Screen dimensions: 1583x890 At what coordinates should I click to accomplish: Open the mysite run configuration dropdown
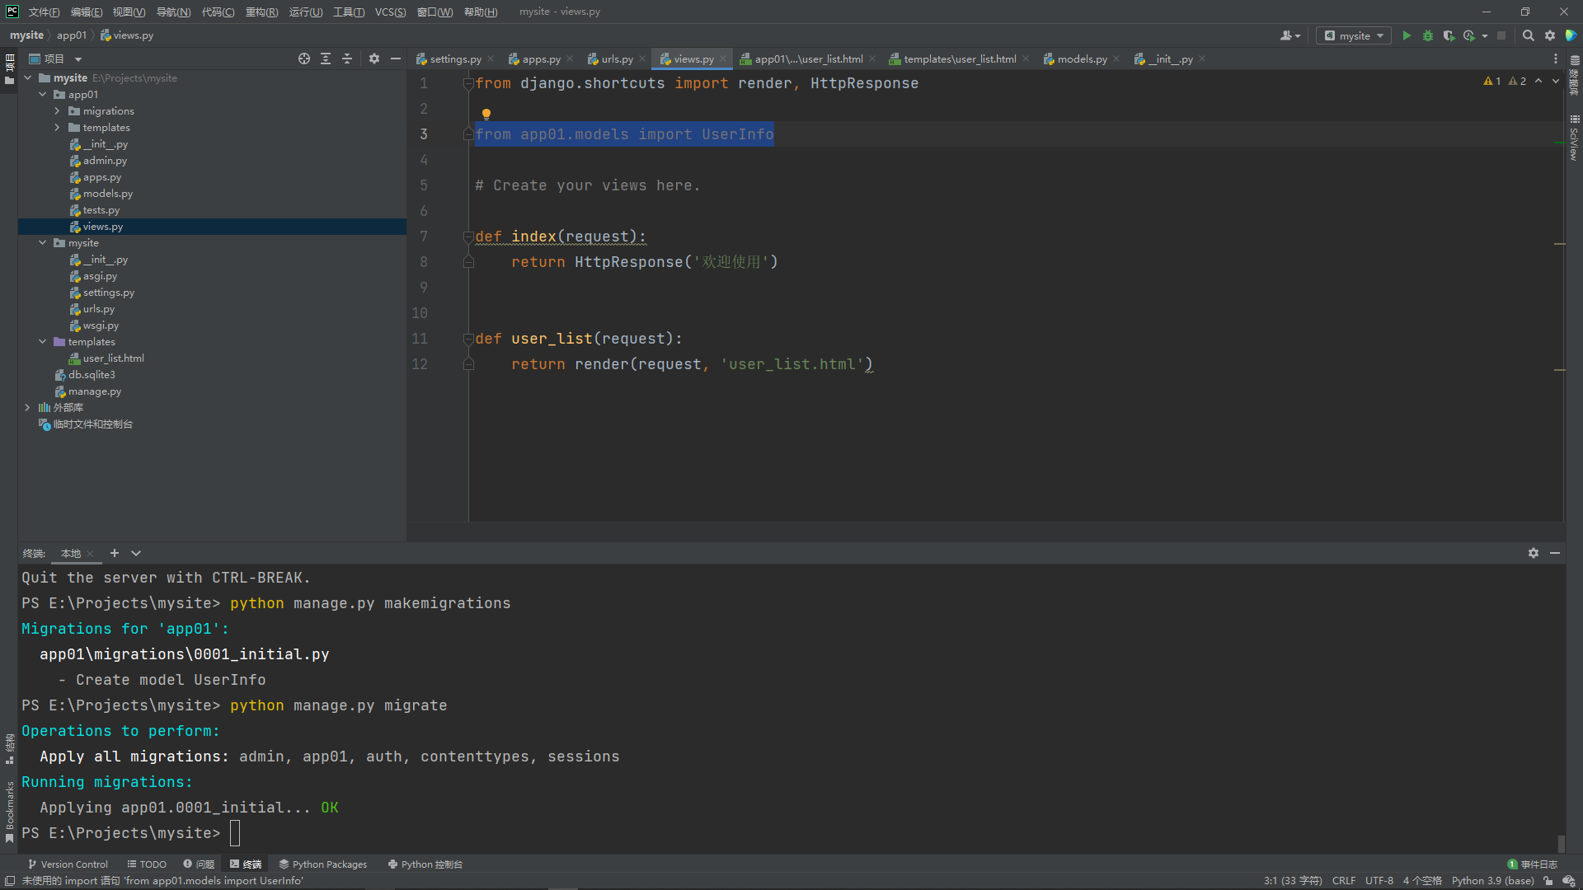(x=1354, y=35)
